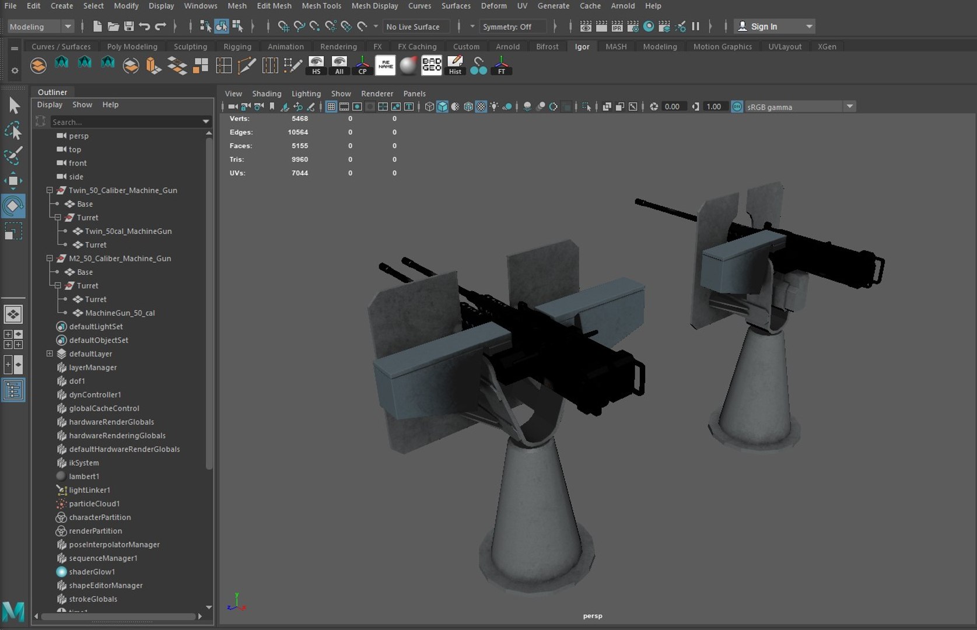The height and width of the screenshot is (630, 977).
Task: Expand the defaultLayer node
Action: click(50, 353)
